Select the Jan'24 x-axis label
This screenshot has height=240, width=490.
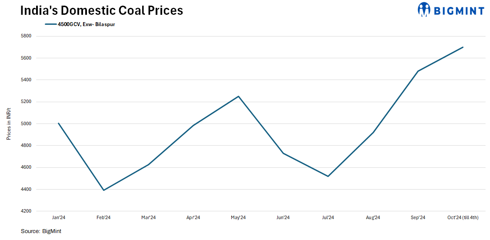pos(58,217)
